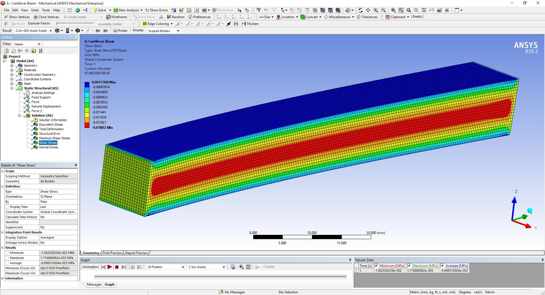545x295 pixels.
Task: Click the Show Errors button
Action: (156, 10)
